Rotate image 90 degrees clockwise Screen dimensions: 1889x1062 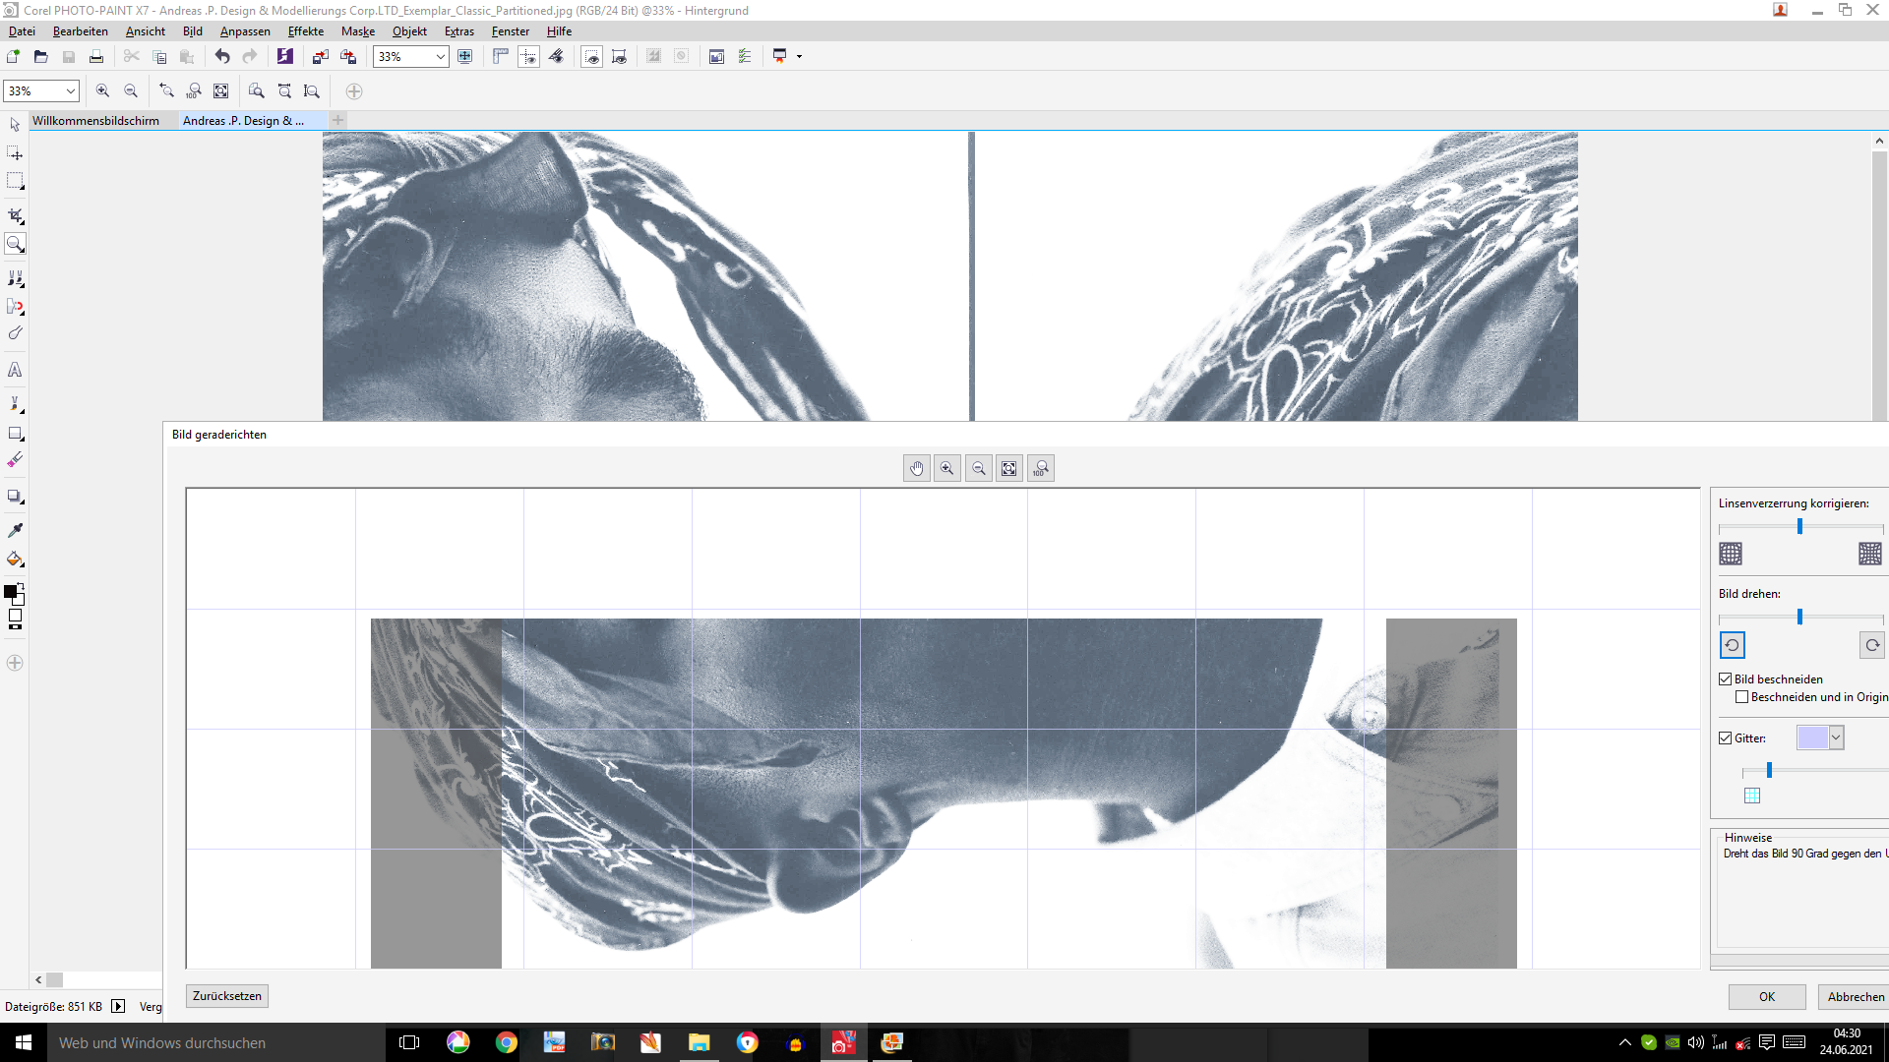(x=1871, y=645)
